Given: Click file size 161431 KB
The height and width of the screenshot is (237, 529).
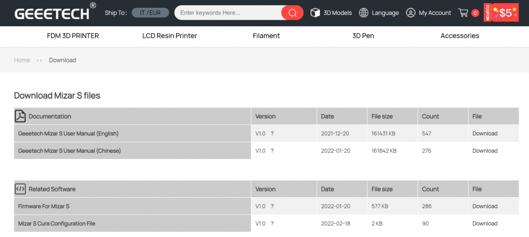Looking at the screenshot, I should tap(383, 134).
